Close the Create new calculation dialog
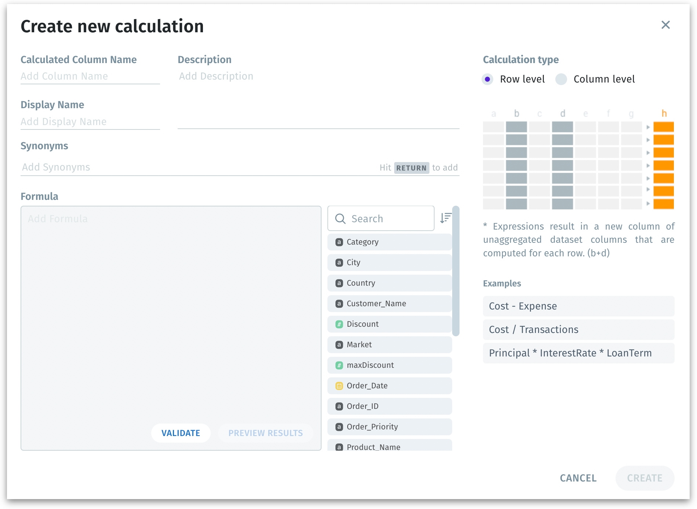This screenshot has height=509, width=697. (x=665, y=25)
